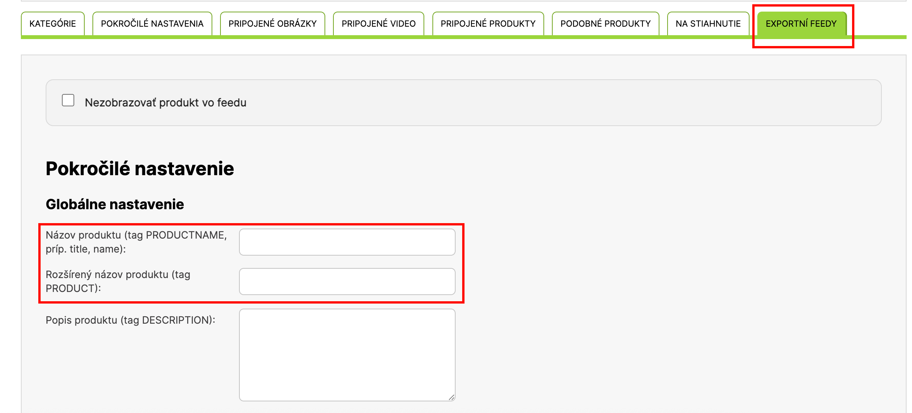
Task: Click the Nezobrazovať produkt vo feedu label text
Action: (166, 102)
